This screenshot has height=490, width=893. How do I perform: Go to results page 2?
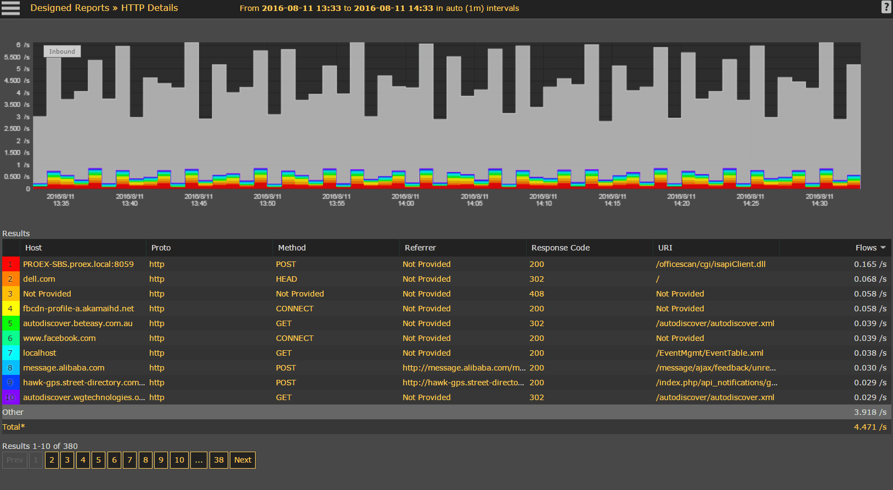[x=52, y=460]
